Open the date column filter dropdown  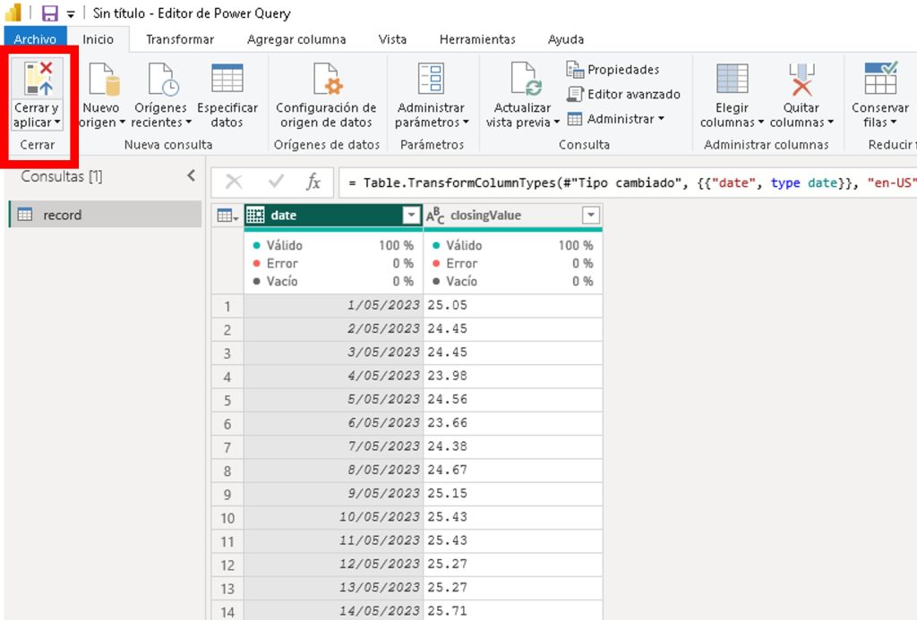[411, 215]
